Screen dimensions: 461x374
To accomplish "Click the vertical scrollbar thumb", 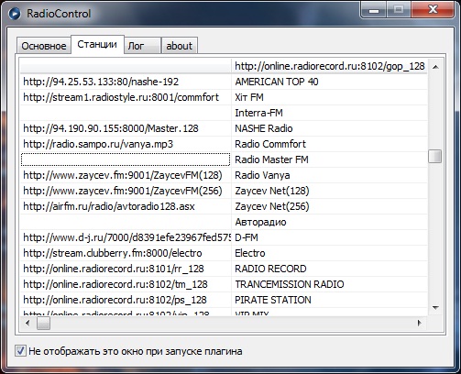I will (435, 157).
